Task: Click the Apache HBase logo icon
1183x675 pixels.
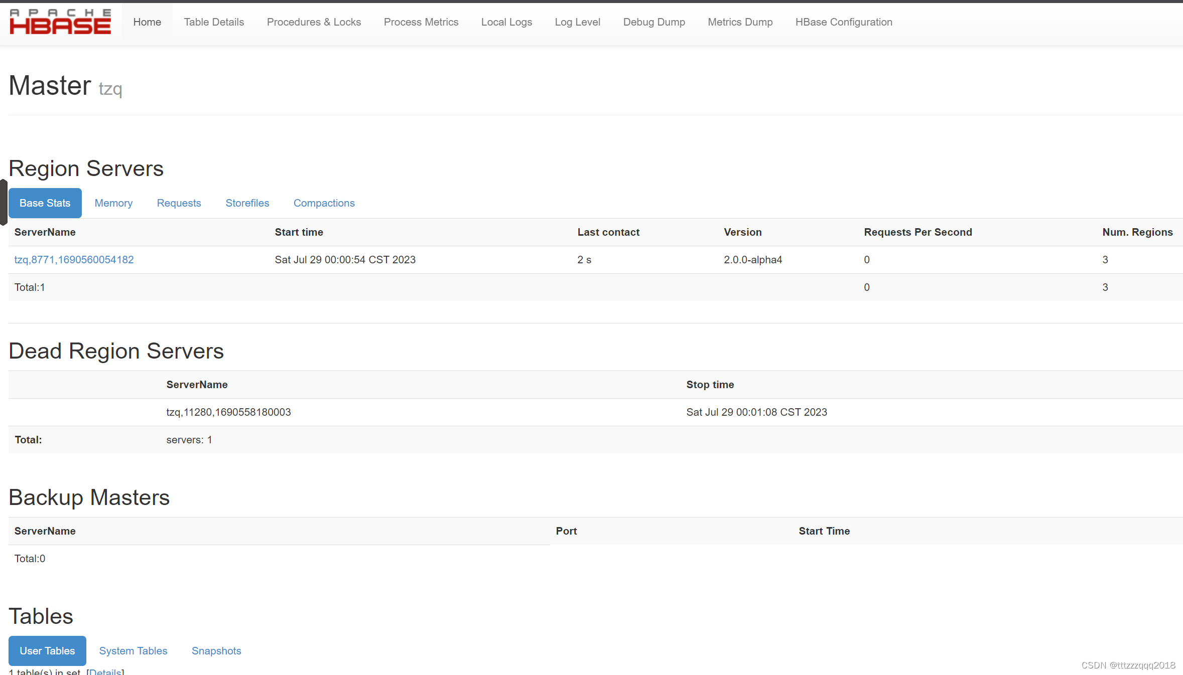Action: click(x=61, y=22)
